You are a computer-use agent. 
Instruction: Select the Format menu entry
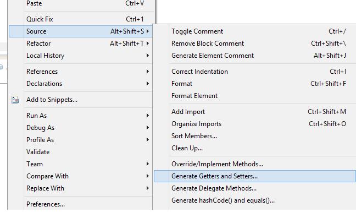click(x=255, y=84)
